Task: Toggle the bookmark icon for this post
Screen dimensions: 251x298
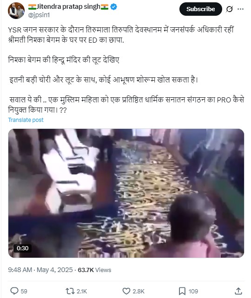Action: pyautogui.click(x=182, y=291)
